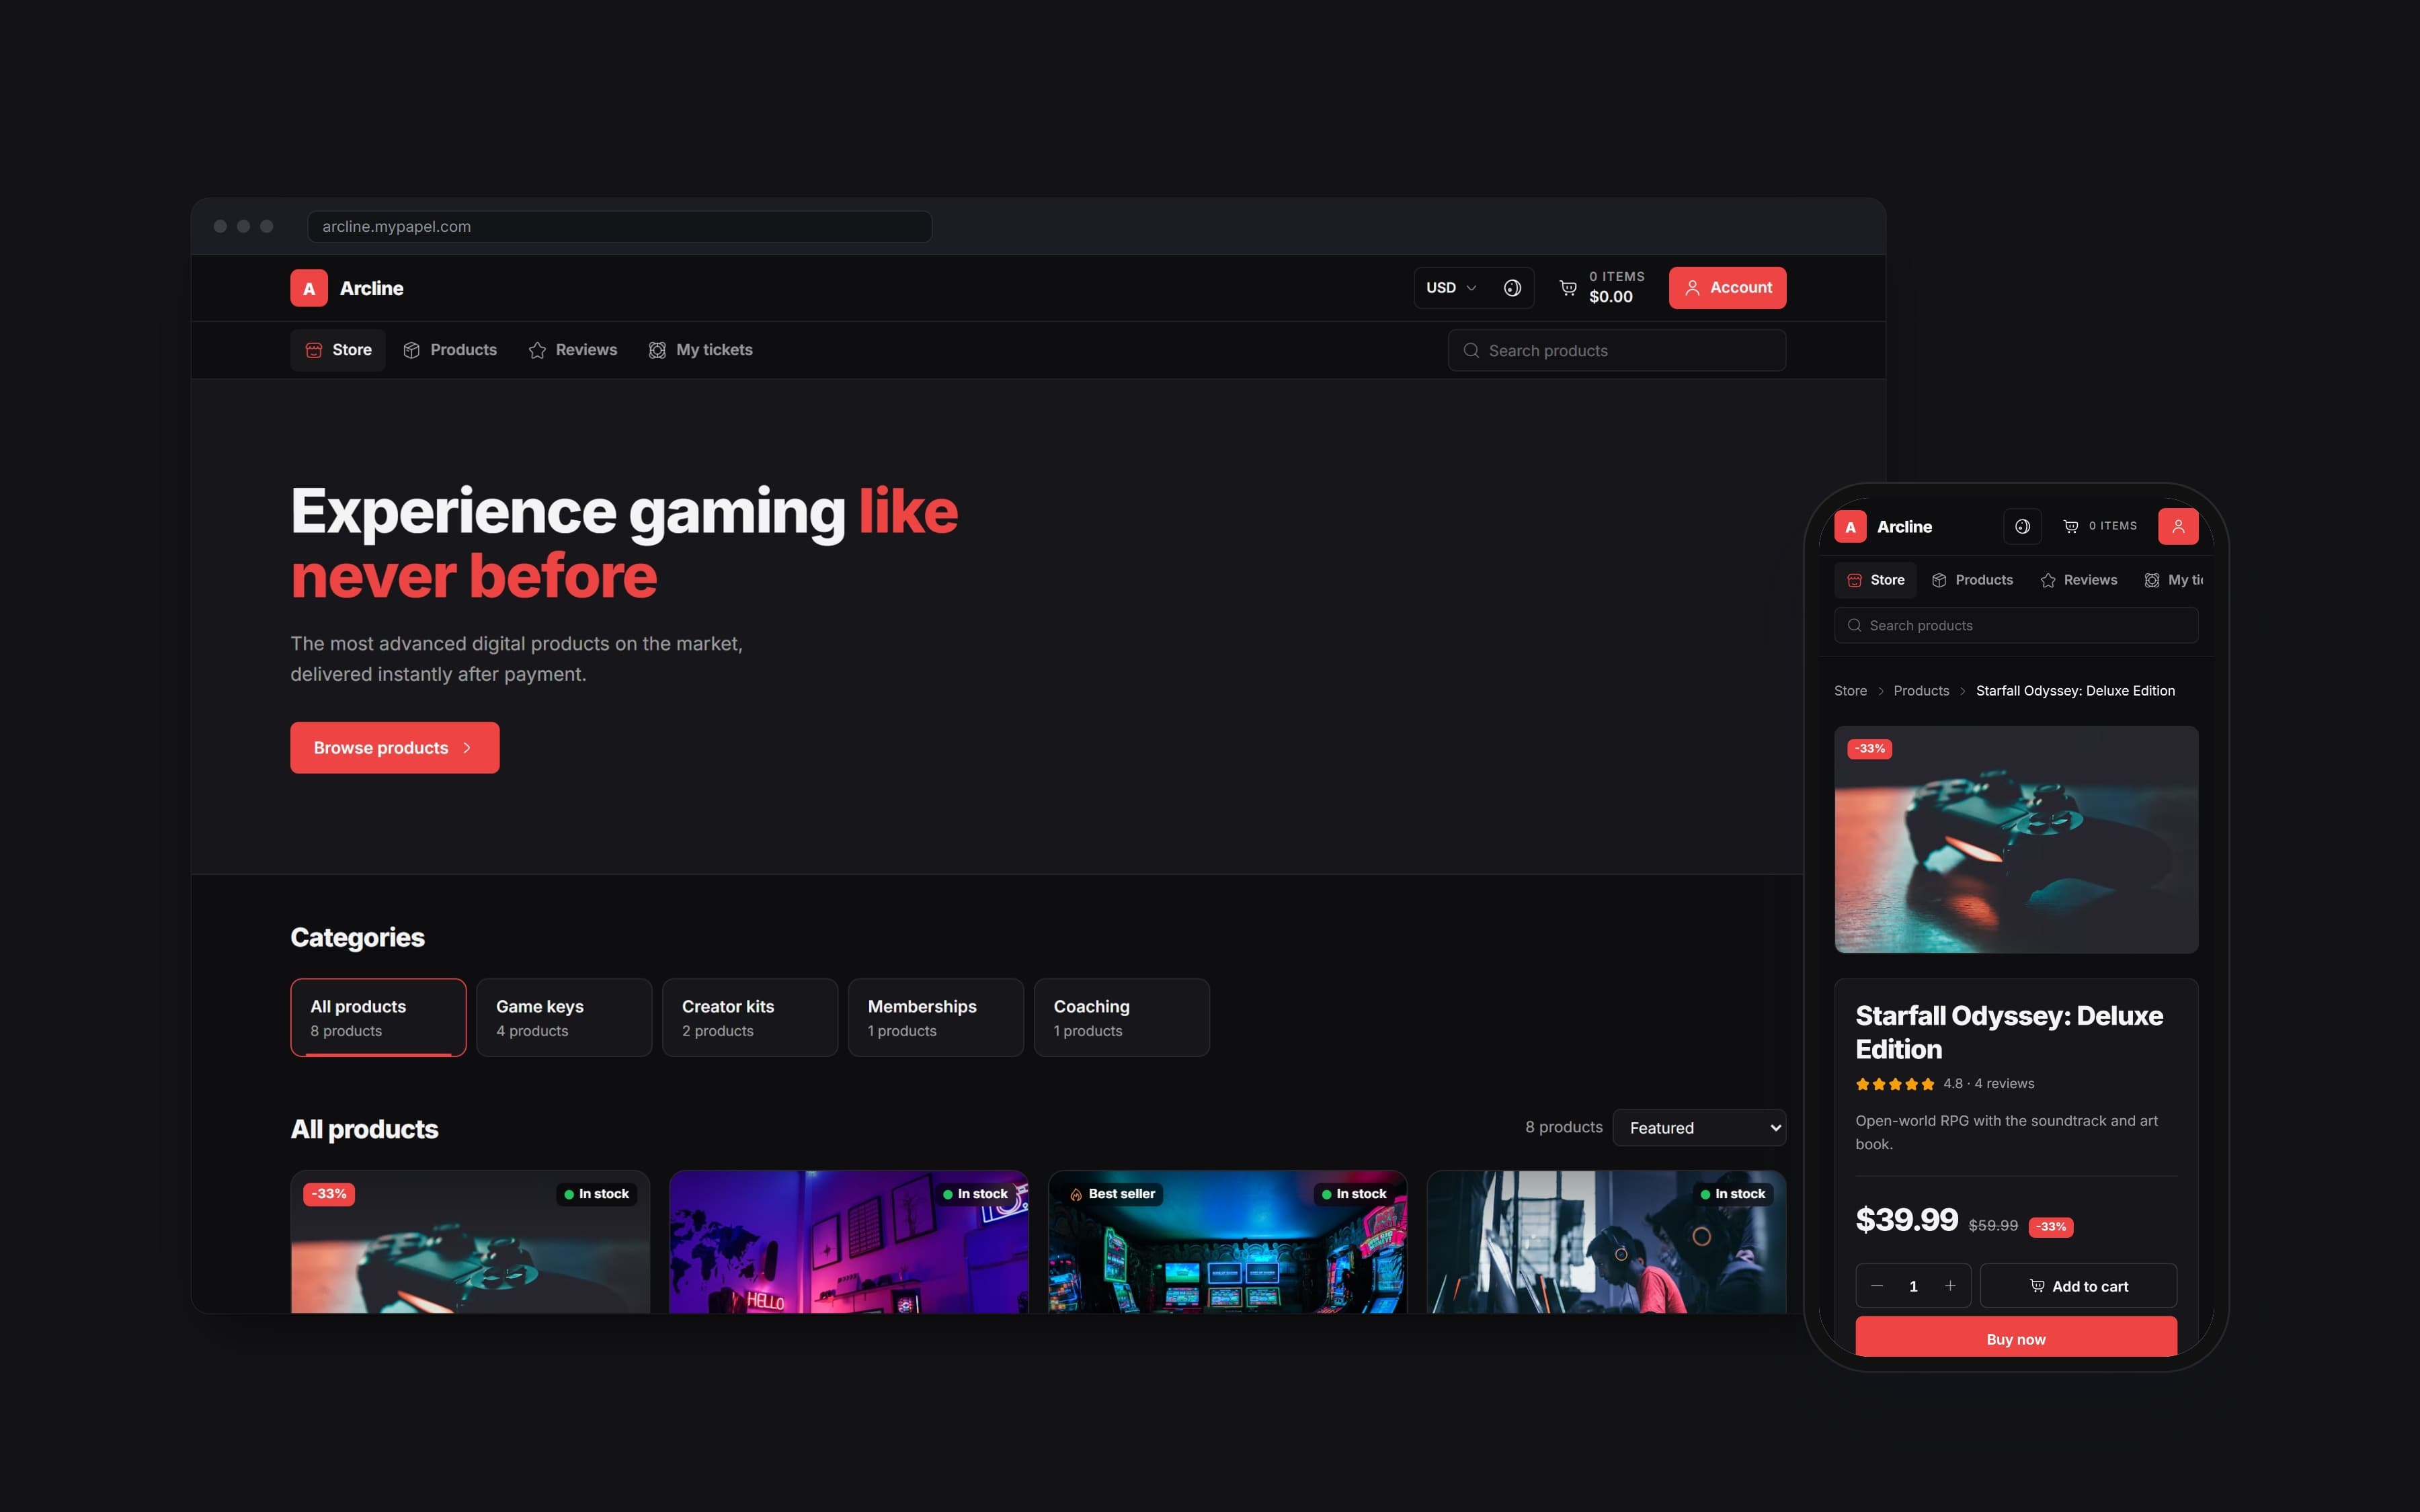This screenshot has height=1512, width=2420.
Task: Open the Products tab in the desktop navigation
Action: 450,350
